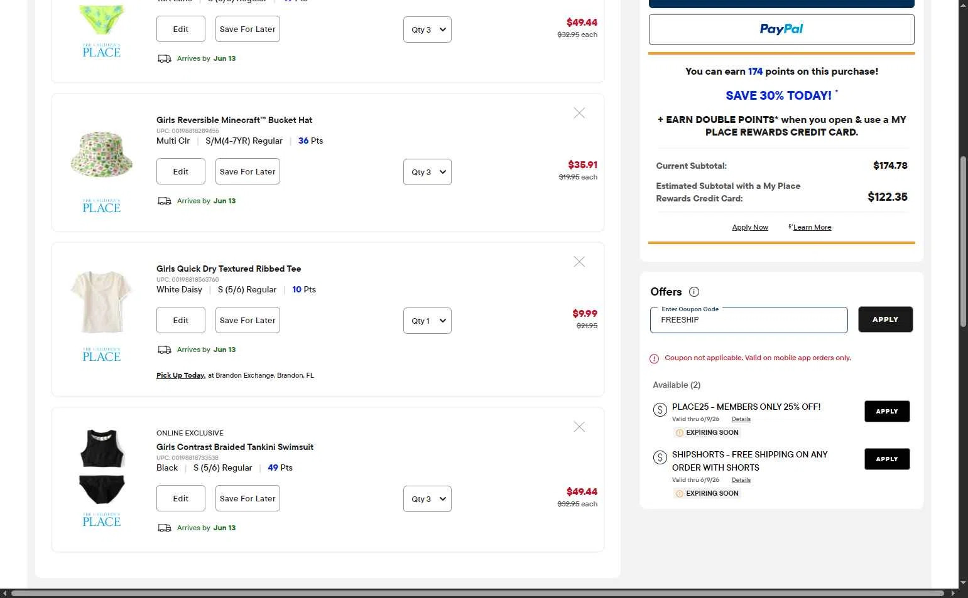Viewport: 968px width, 598px height.
Task: Open the Ribbed Tee product thumbnail
Action: tap(101, 302)
